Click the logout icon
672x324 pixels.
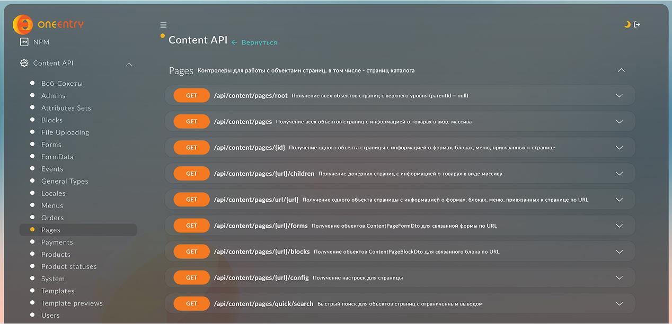tap(637, 24)
